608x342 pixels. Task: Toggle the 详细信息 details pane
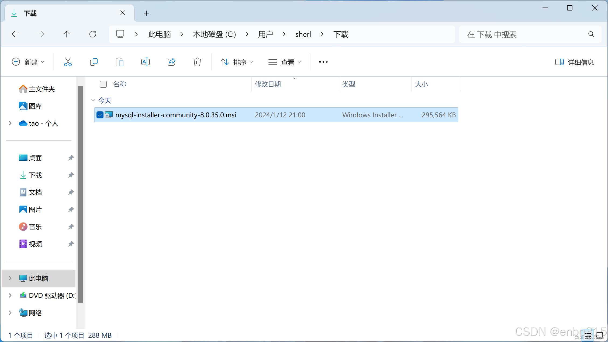point(574,62)
